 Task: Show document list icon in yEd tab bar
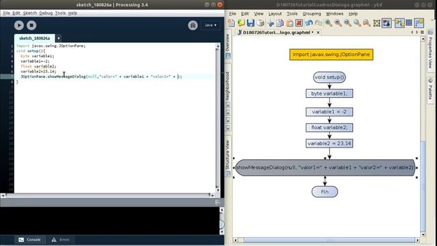point(422,32)
